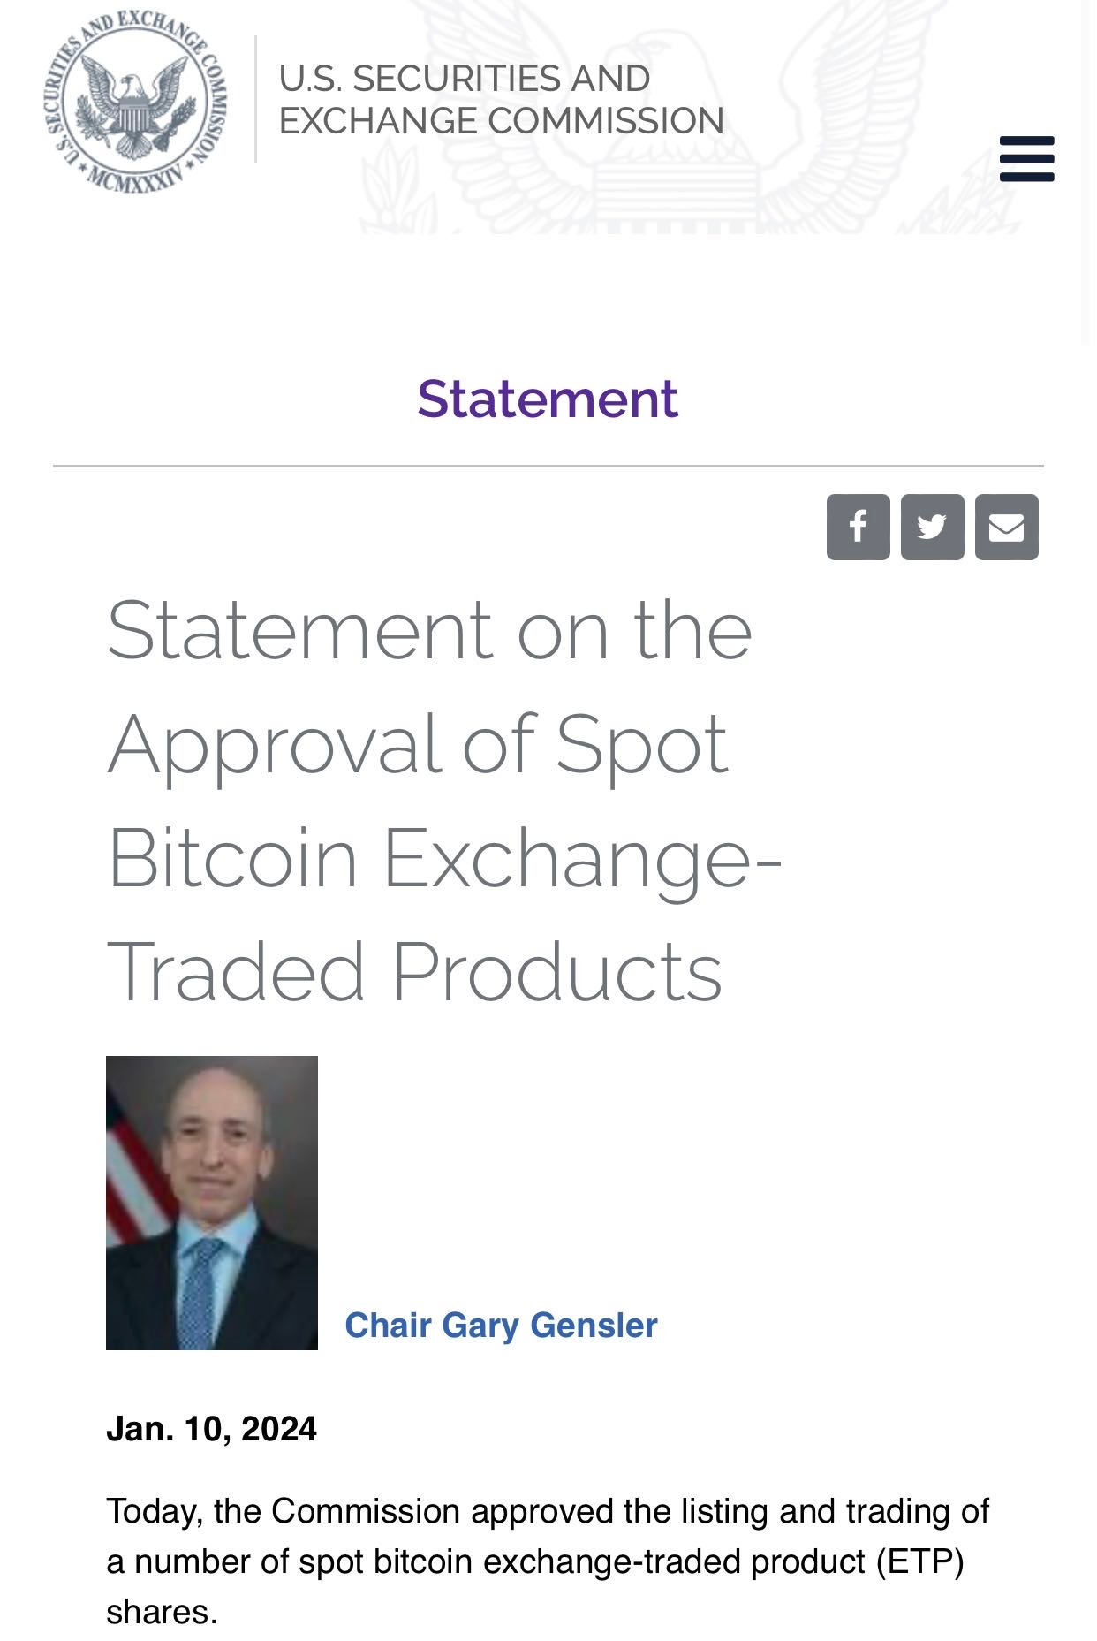Click the title line 'Statement on the'
This screenshot has height=1641, width=1097.
point(429,630)
